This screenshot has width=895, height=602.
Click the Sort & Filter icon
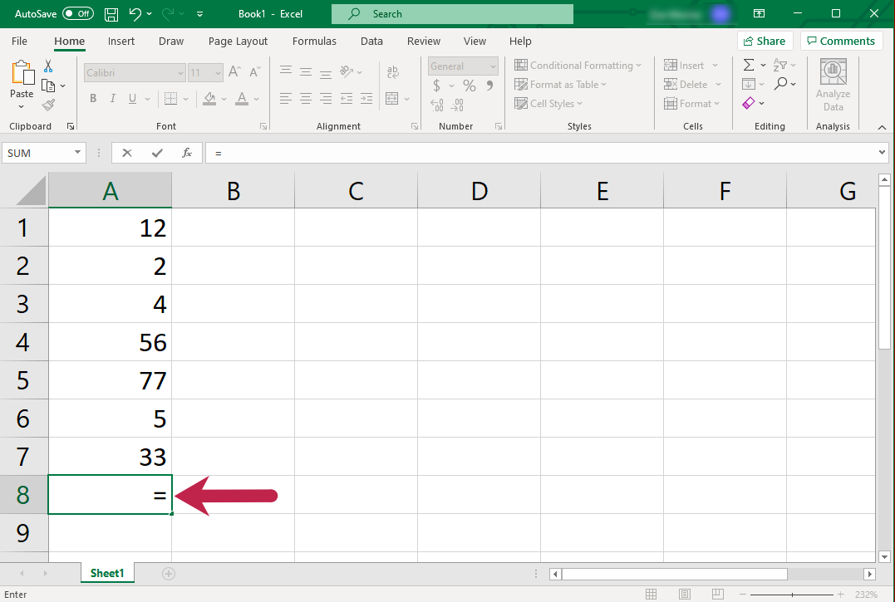point(779,65)
